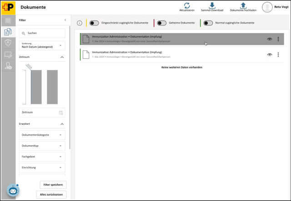Open three-dot menu of highlighted first document
Screen dimensions: 291x201
[x=278, y=39]
